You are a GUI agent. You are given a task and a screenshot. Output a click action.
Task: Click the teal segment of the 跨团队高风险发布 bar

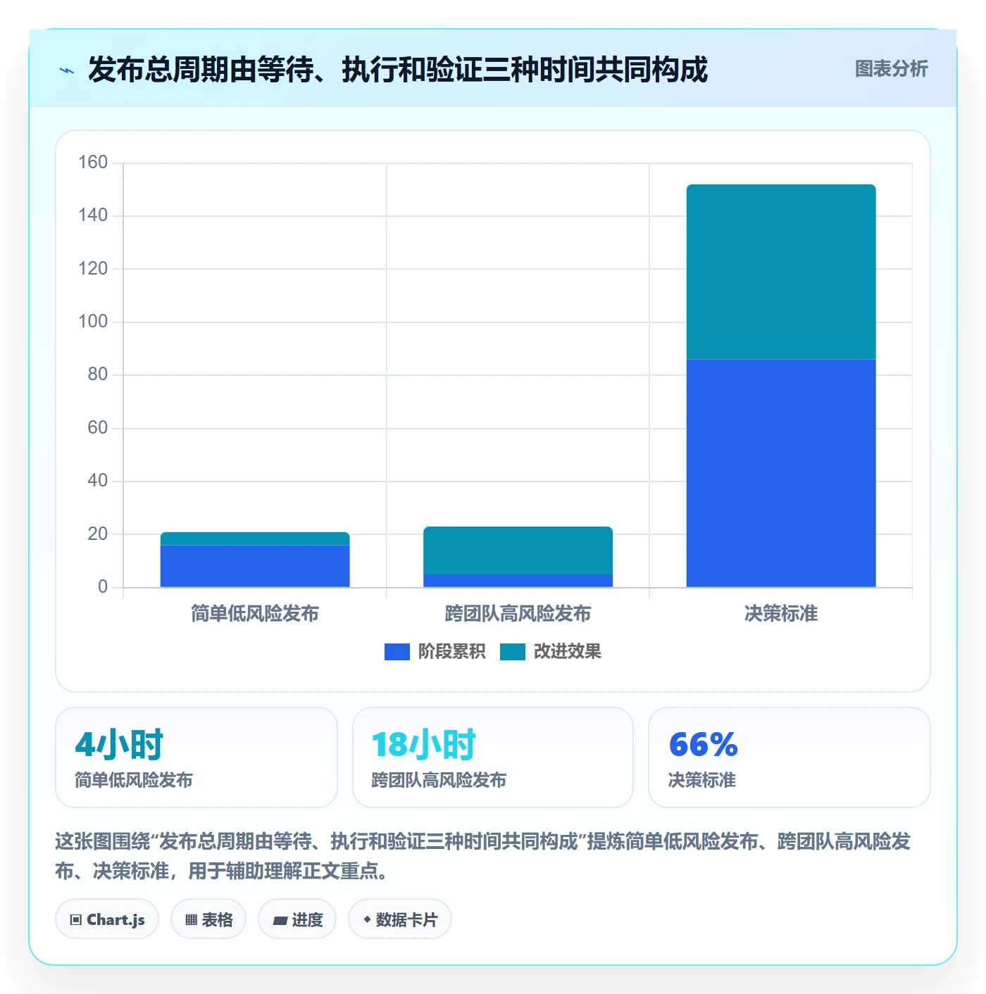tap(518, 551)
